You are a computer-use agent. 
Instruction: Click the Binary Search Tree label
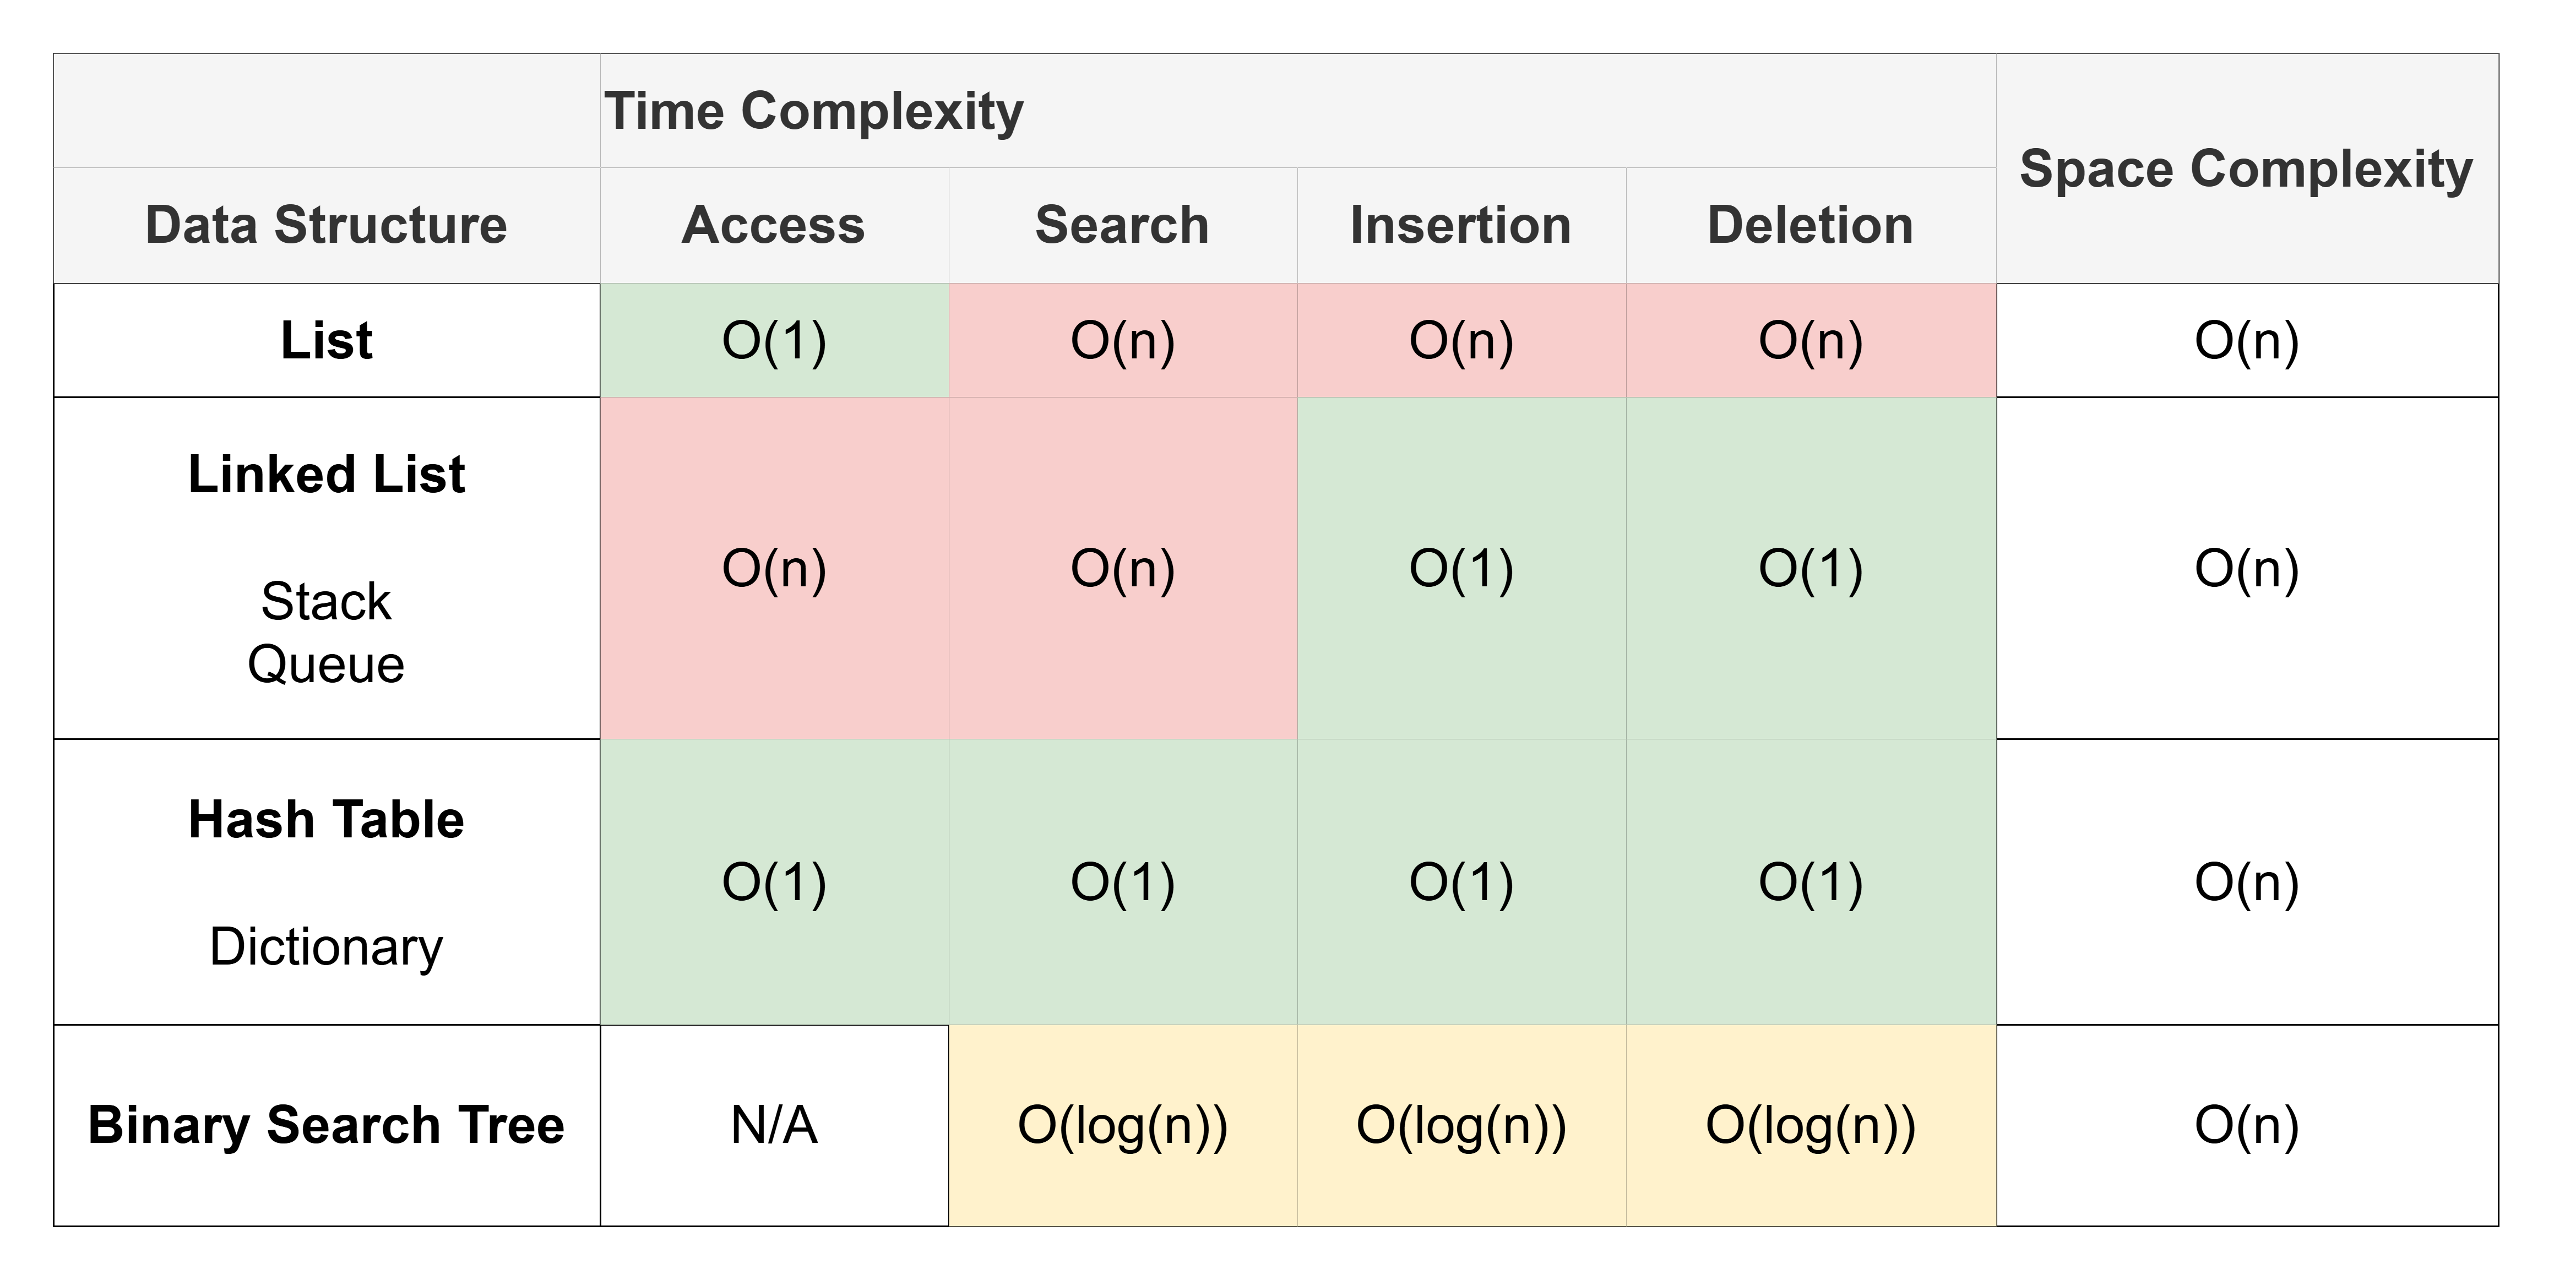[x=326, y=1125]
